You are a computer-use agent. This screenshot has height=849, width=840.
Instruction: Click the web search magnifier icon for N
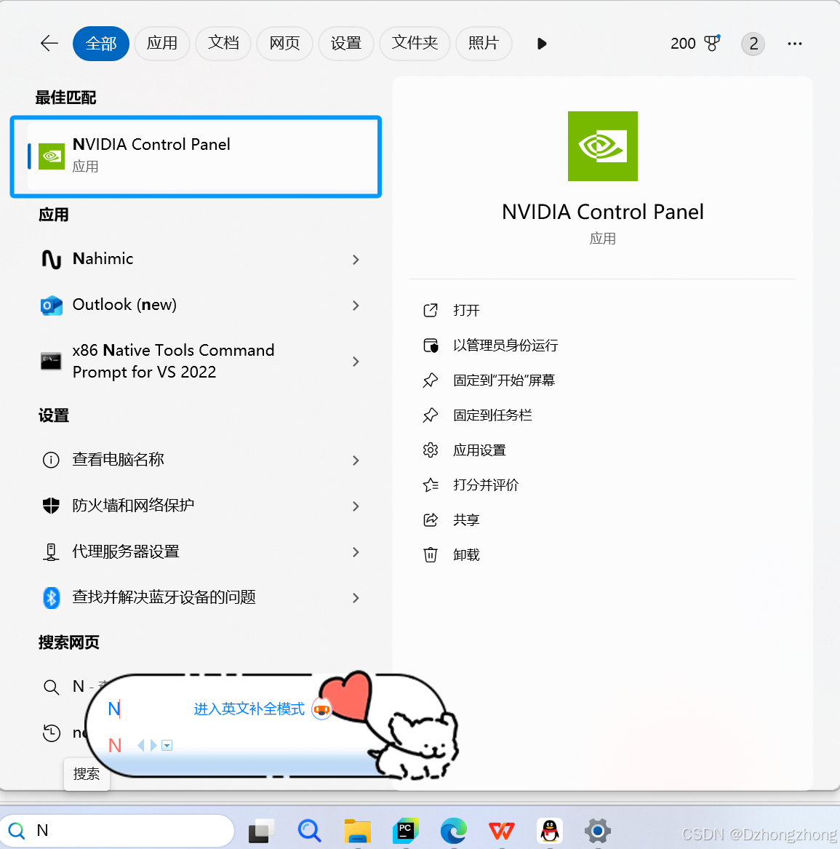point(52,687)
